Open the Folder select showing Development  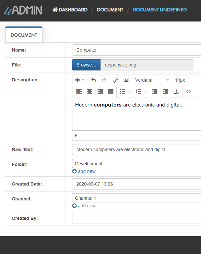point(137,163)
